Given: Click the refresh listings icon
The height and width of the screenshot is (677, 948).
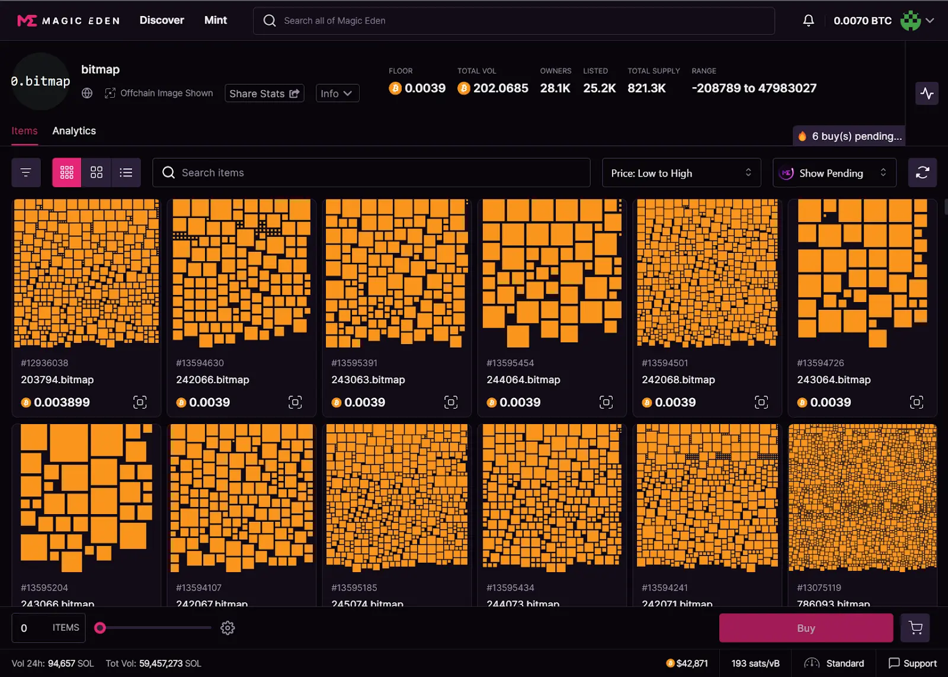Looking at the screenshot, I should (922, 172).
